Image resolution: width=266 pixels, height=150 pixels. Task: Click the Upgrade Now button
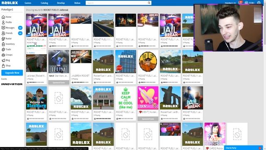tap(12, 73)
